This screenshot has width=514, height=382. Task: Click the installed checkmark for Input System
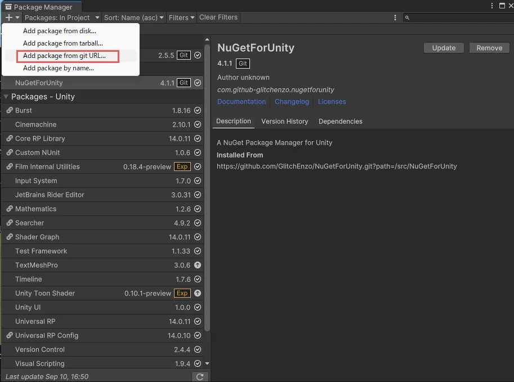pyautogui.click(x=198, y=181)
